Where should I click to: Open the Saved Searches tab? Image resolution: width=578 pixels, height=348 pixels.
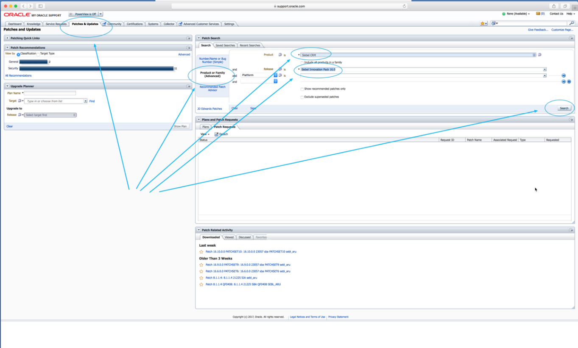[225, 45]
